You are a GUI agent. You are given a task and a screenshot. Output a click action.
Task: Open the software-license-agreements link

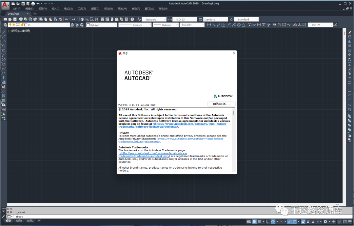[173, 125]
